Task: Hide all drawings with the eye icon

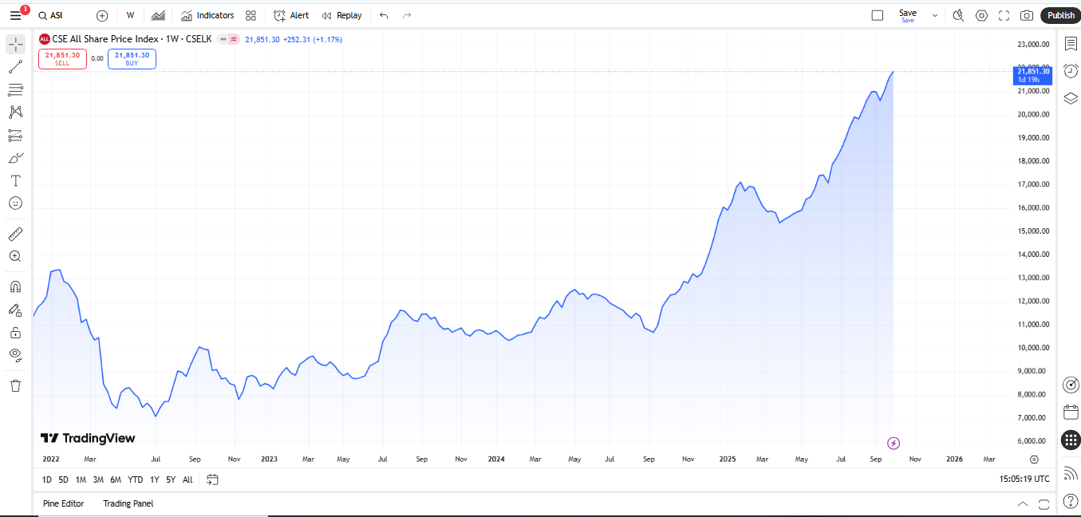Action: (15, 354)
